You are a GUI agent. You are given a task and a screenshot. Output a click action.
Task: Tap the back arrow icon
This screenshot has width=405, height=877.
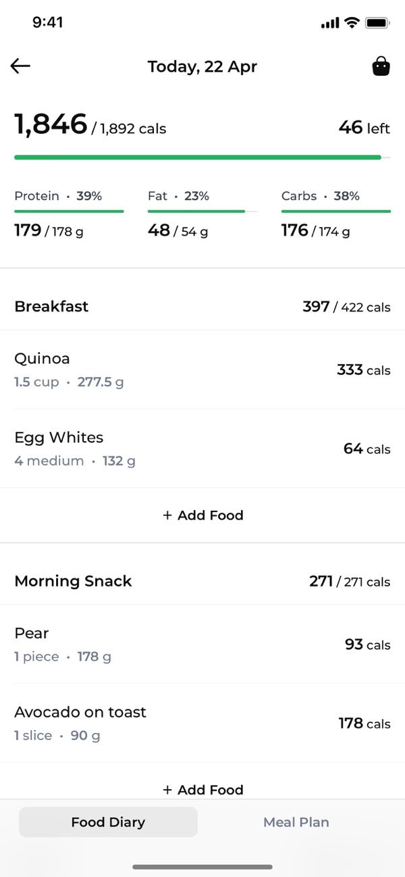tap(21, 66)
